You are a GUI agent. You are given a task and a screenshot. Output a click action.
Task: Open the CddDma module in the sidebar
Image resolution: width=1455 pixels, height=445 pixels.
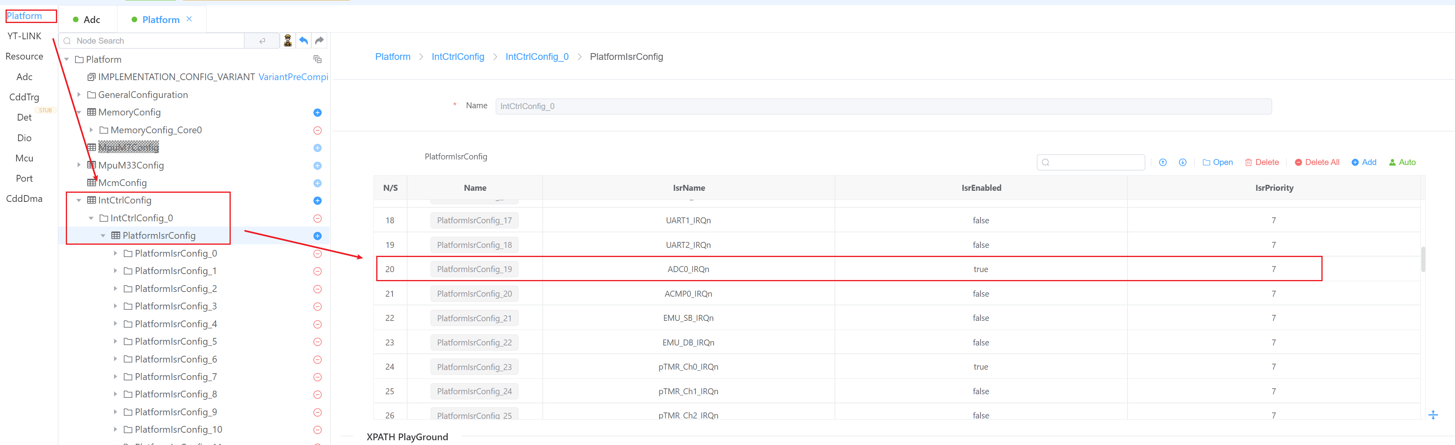(x=24, y=199)
